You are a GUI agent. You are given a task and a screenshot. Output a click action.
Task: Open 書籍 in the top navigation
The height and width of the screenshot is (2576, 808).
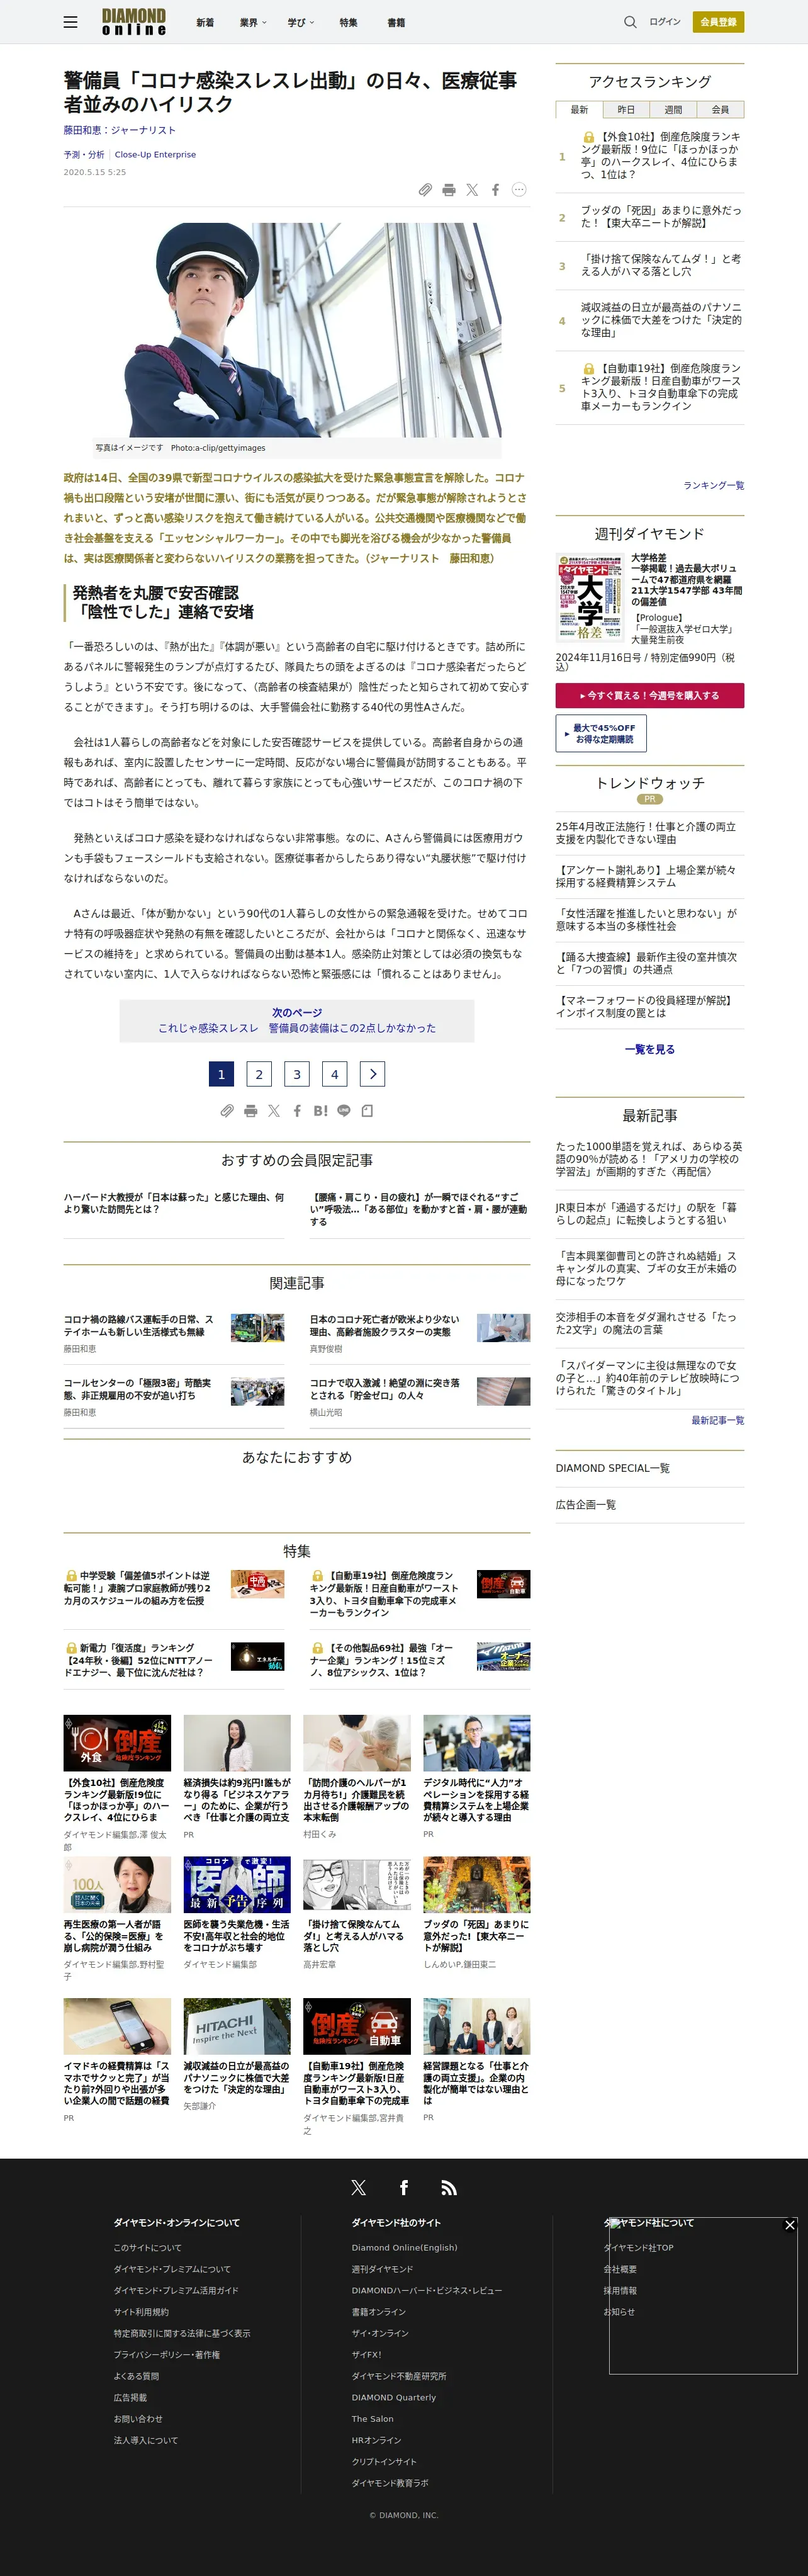click(x=396, y=22)
